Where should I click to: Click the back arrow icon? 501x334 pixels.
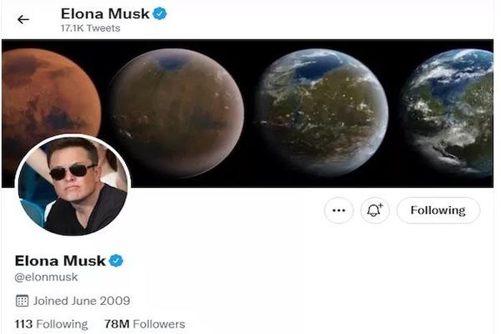click(x=23, y=19)
